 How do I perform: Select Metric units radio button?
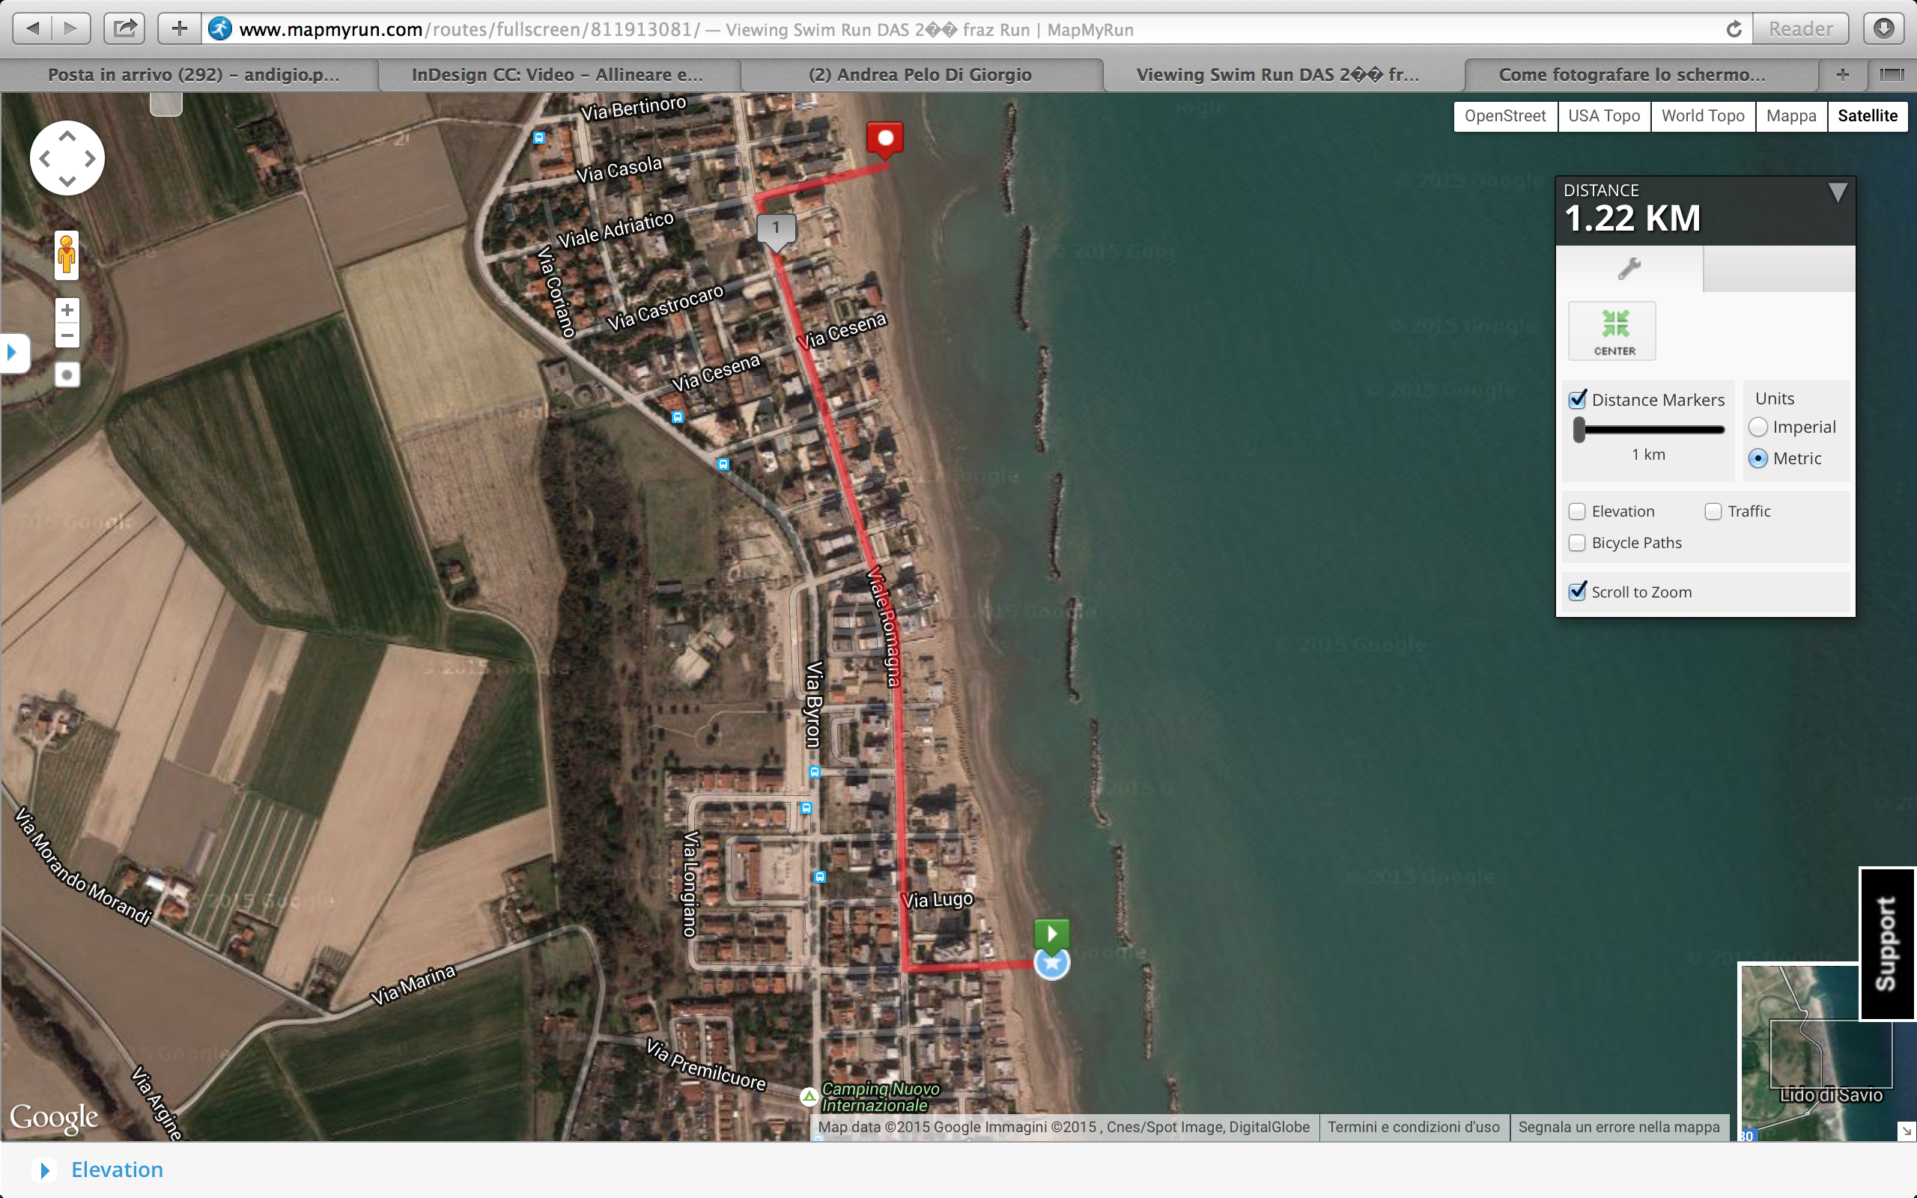1757,458
